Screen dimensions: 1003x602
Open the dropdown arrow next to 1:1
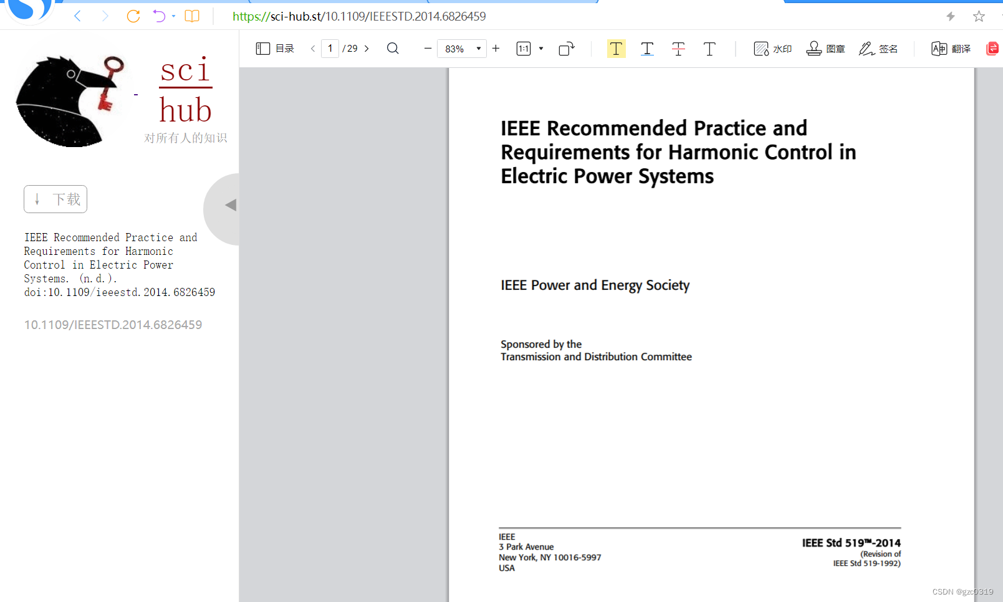click(x=541, y=49)
